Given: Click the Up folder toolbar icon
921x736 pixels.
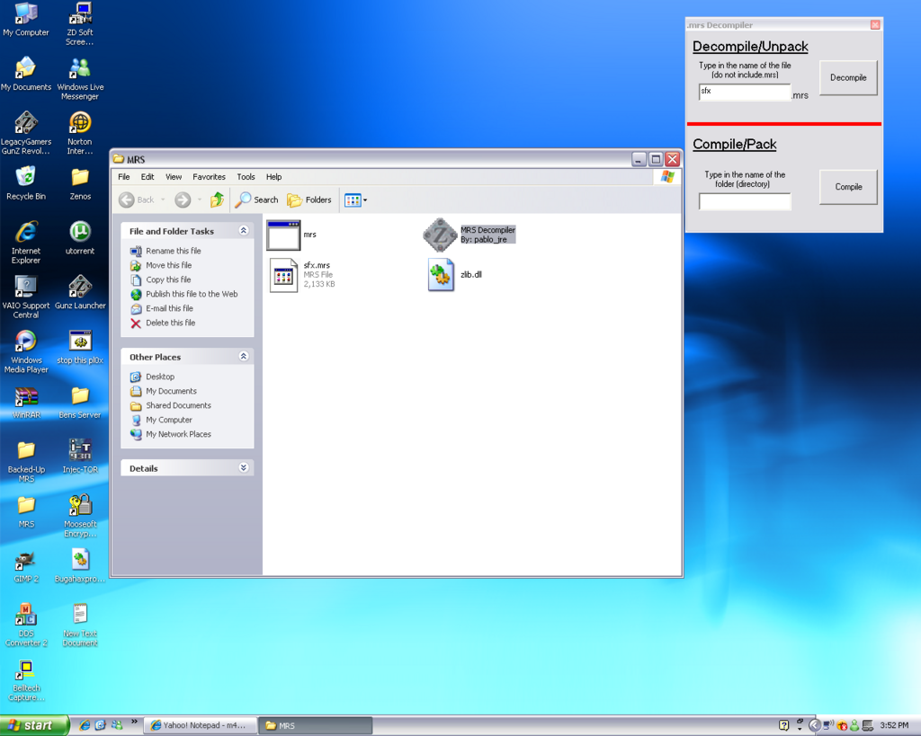Looking at the screenshot, I should (217, 200).
